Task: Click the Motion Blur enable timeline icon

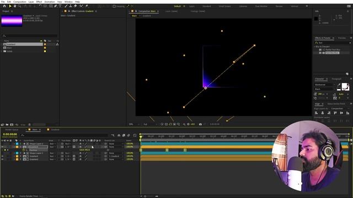Action: pos(129,135)
